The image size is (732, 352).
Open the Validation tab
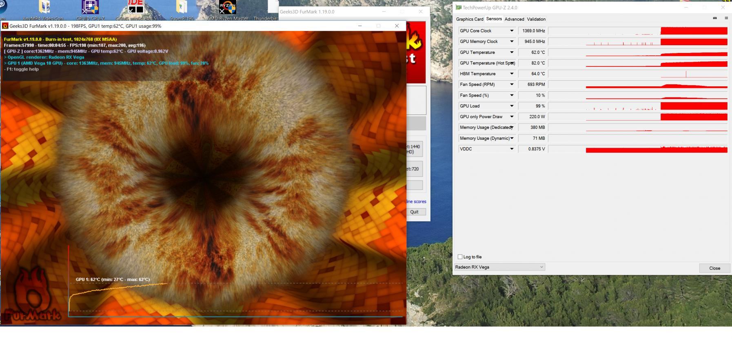coord(536,19)
